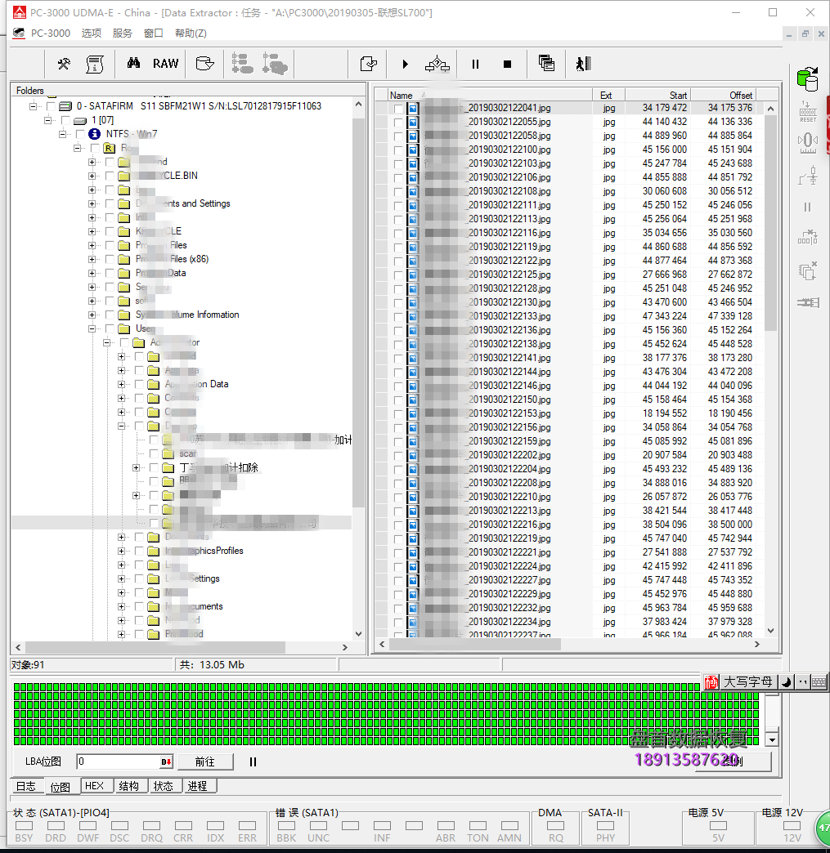Click the hammer and wrench settings icon
The width and height of the screenshot is (830, 853).
point(64,64)
